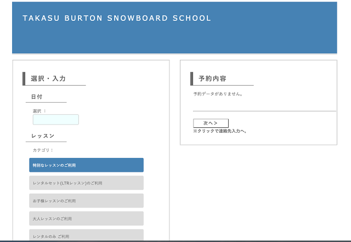
Task: Click the カテゴリ： label
Action: (43, 150)
